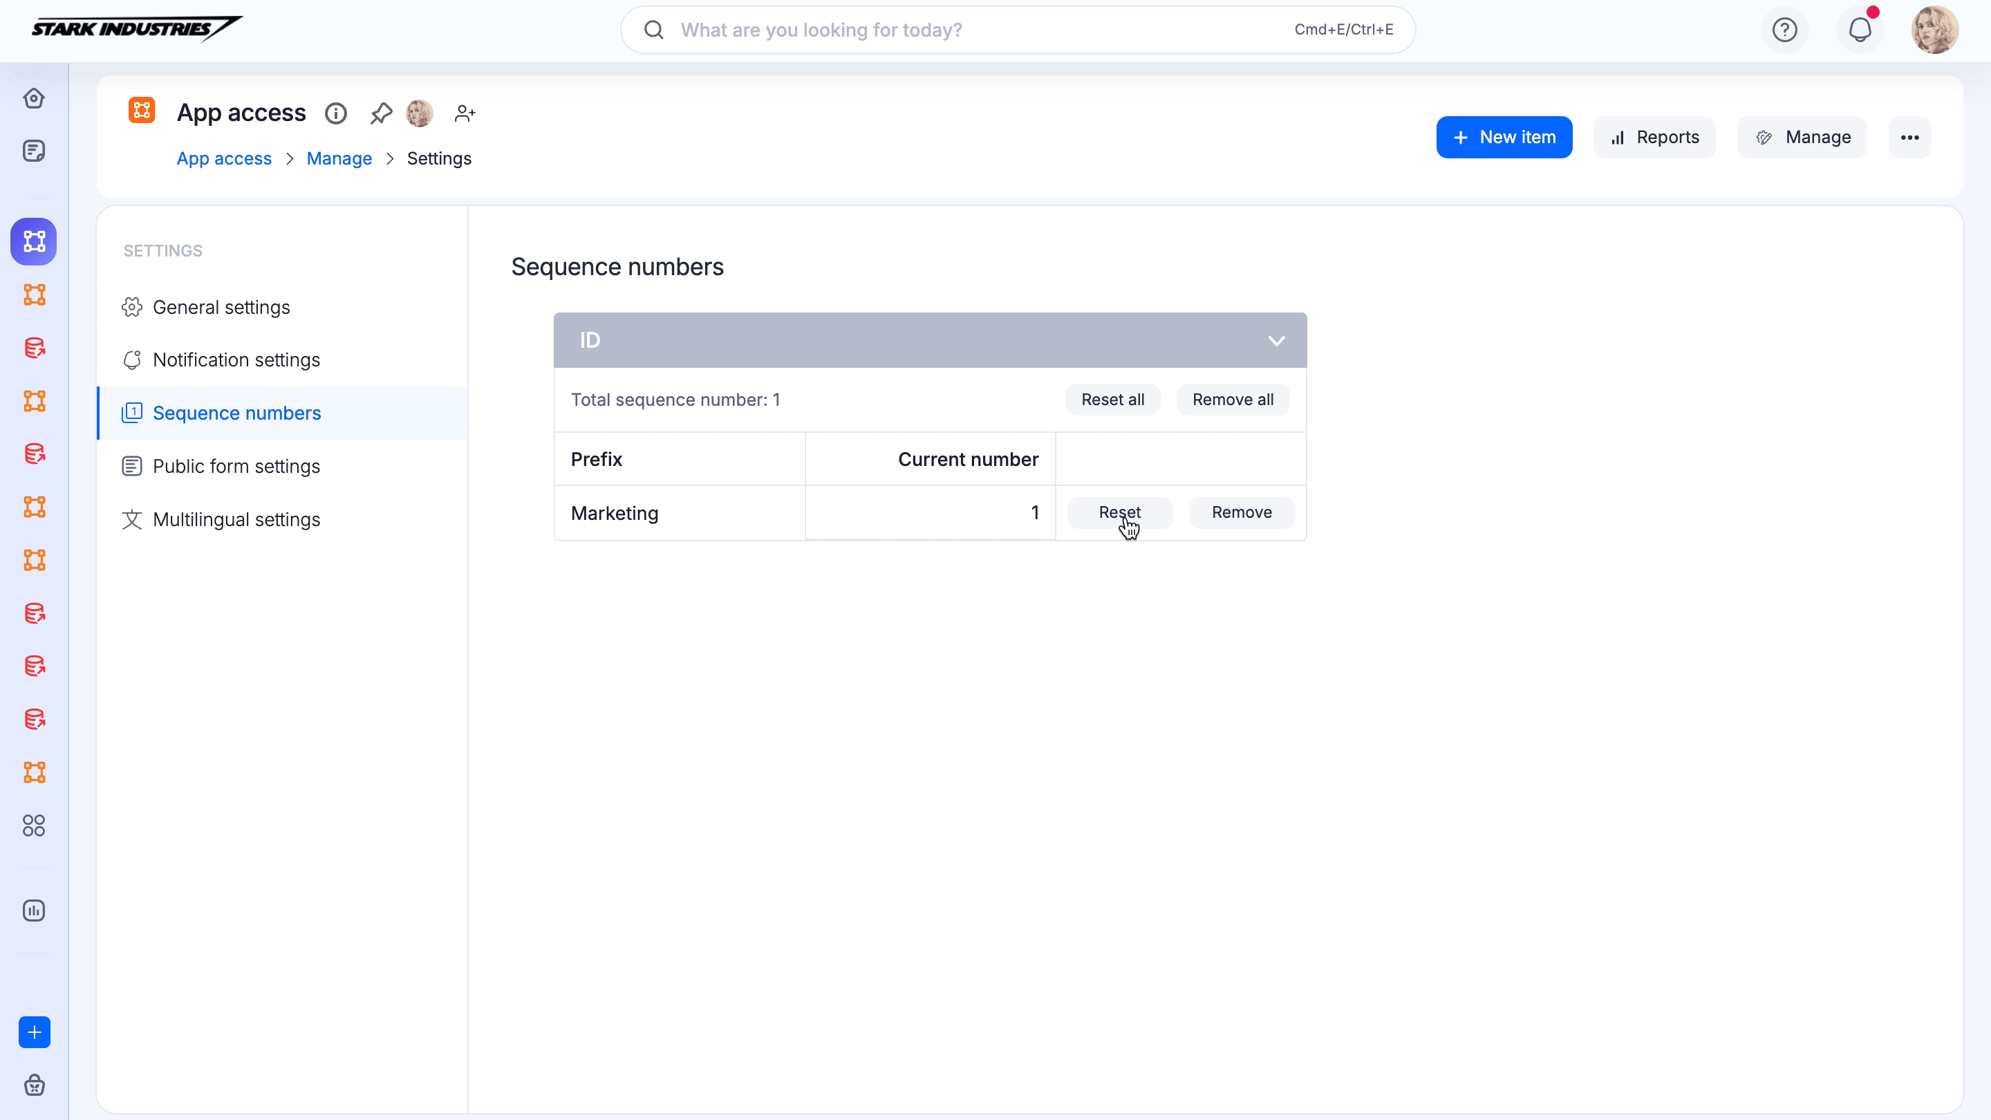Image resolution: width=1991 pixels, height=1120 pixels.
Task: Collapse the ID sequence section
Action: coord(1276,340)
